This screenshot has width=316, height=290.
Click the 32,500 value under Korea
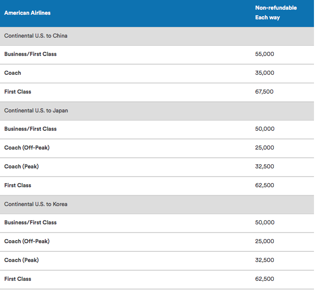[x=265, y=260]
